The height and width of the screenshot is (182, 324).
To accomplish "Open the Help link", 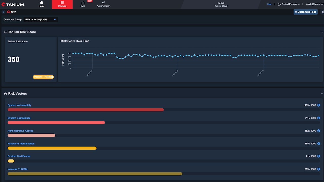I will 269,4.
